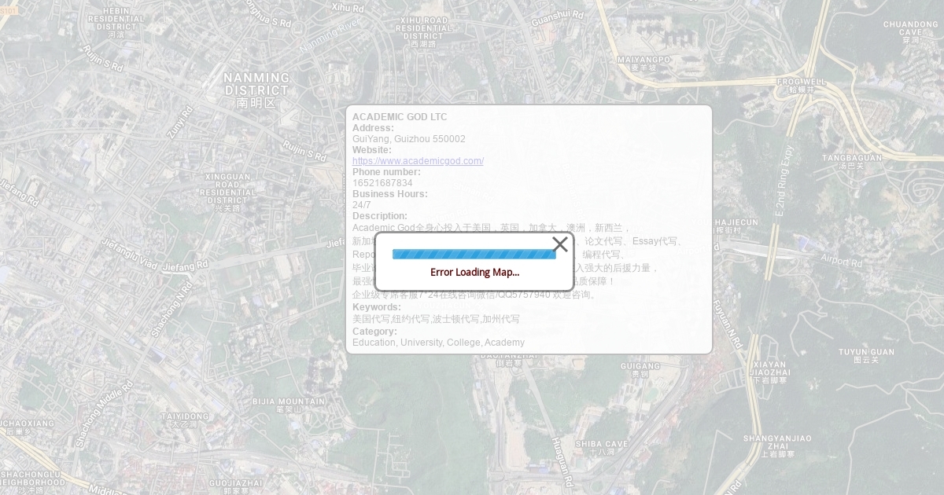Screen dimensions: 944x495
Task: Click the blue striped loading progress bar
Action: pos(474,254)
